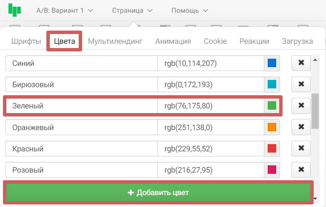
Task: Edit the Оранжевый color name field
Action: click(x=81, y=127)
